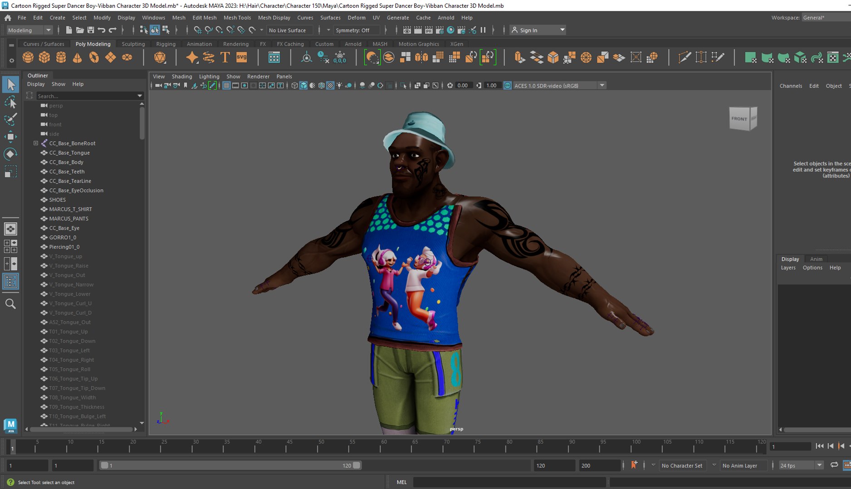Toggle wireframe display in viewport toolbar

294,86
